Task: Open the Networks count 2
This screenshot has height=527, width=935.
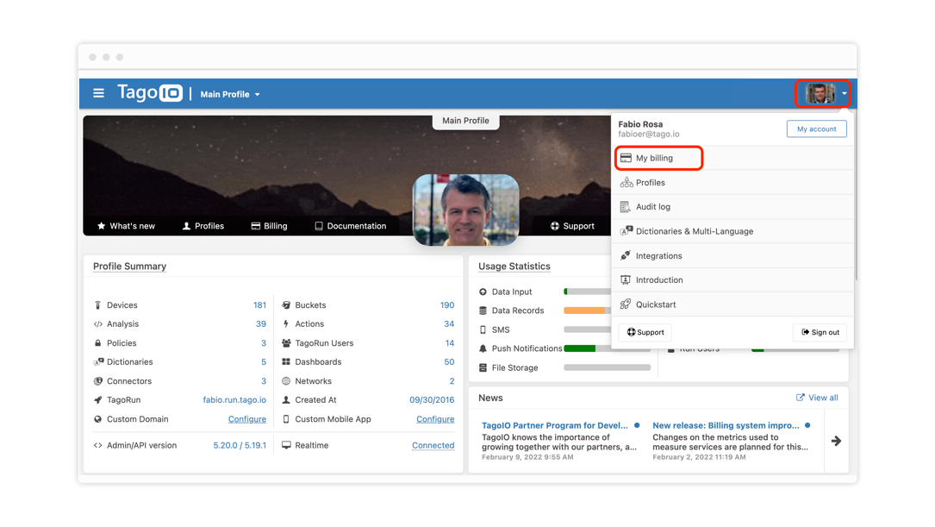Action: click(x=452, y=381)
